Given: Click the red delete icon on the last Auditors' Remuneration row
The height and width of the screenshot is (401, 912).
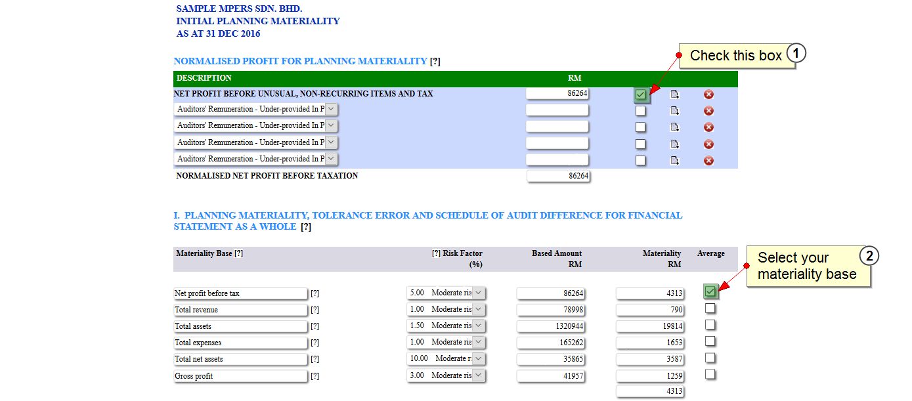Looking at the screenshot, I should click(708, 161).
